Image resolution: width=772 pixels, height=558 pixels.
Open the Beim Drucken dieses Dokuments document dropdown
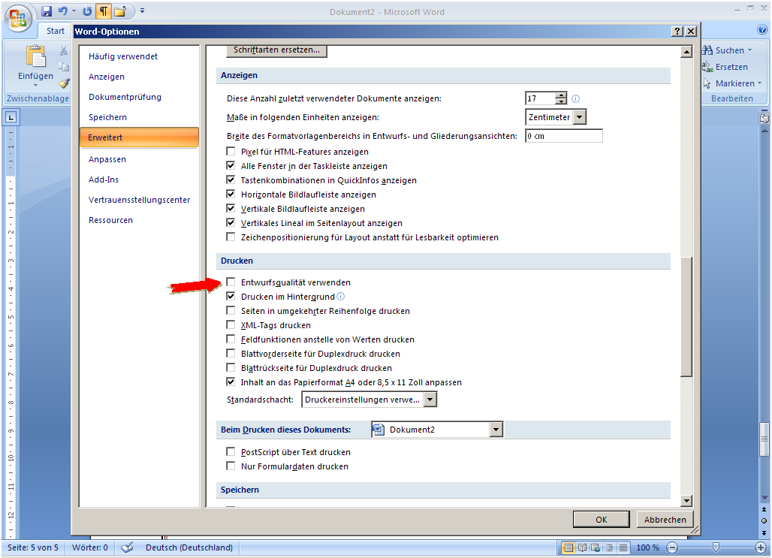click(496, 430)
